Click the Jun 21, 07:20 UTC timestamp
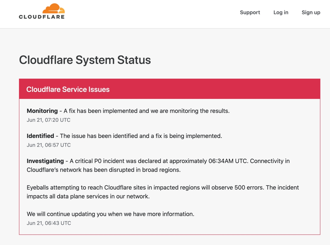 tap(49, 120)
